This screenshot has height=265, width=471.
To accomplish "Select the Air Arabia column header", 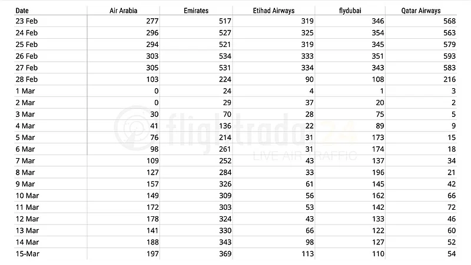I will [x=123, y=11].
